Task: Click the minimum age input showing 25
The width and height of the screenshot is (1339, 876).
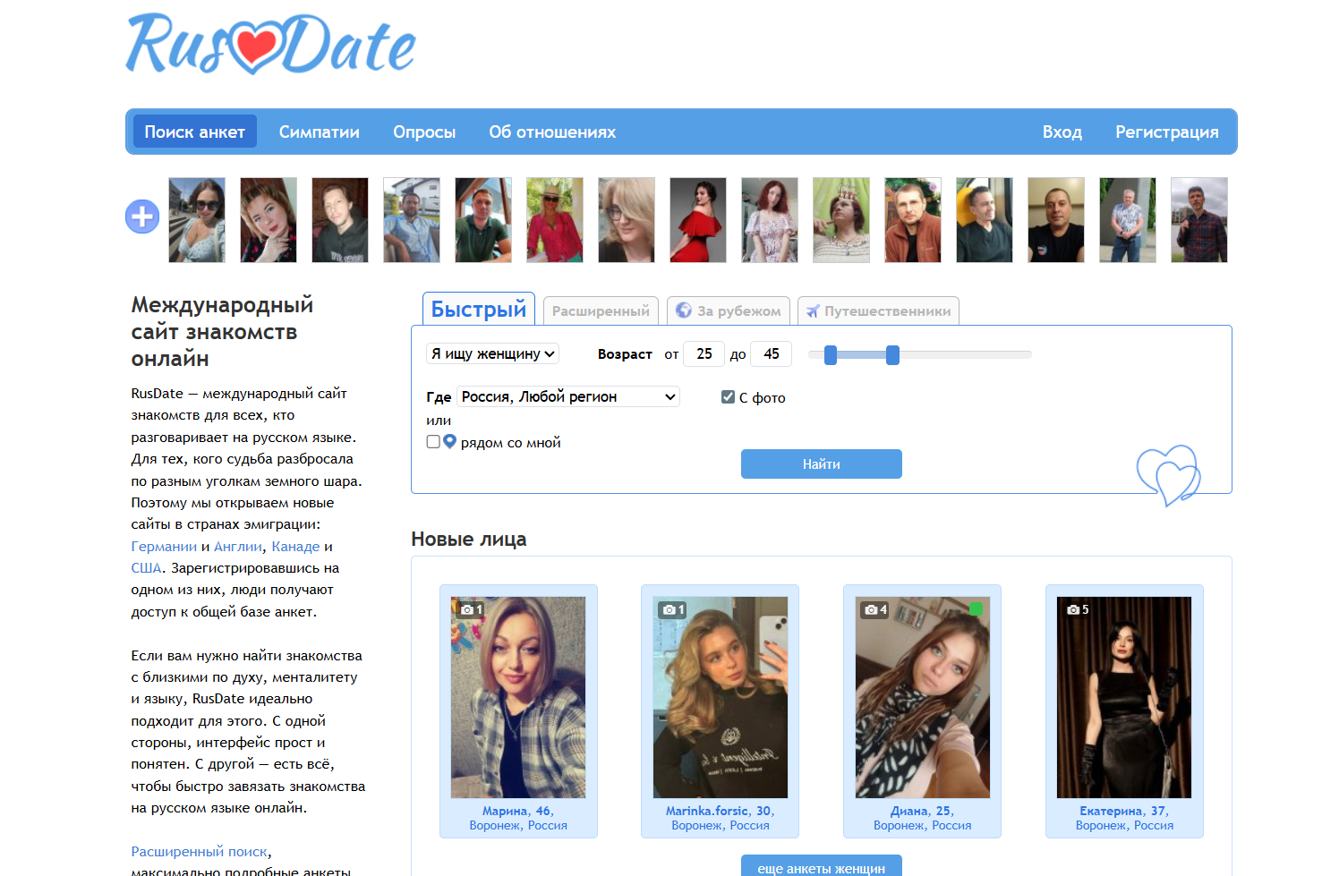Action: point(704,353)
